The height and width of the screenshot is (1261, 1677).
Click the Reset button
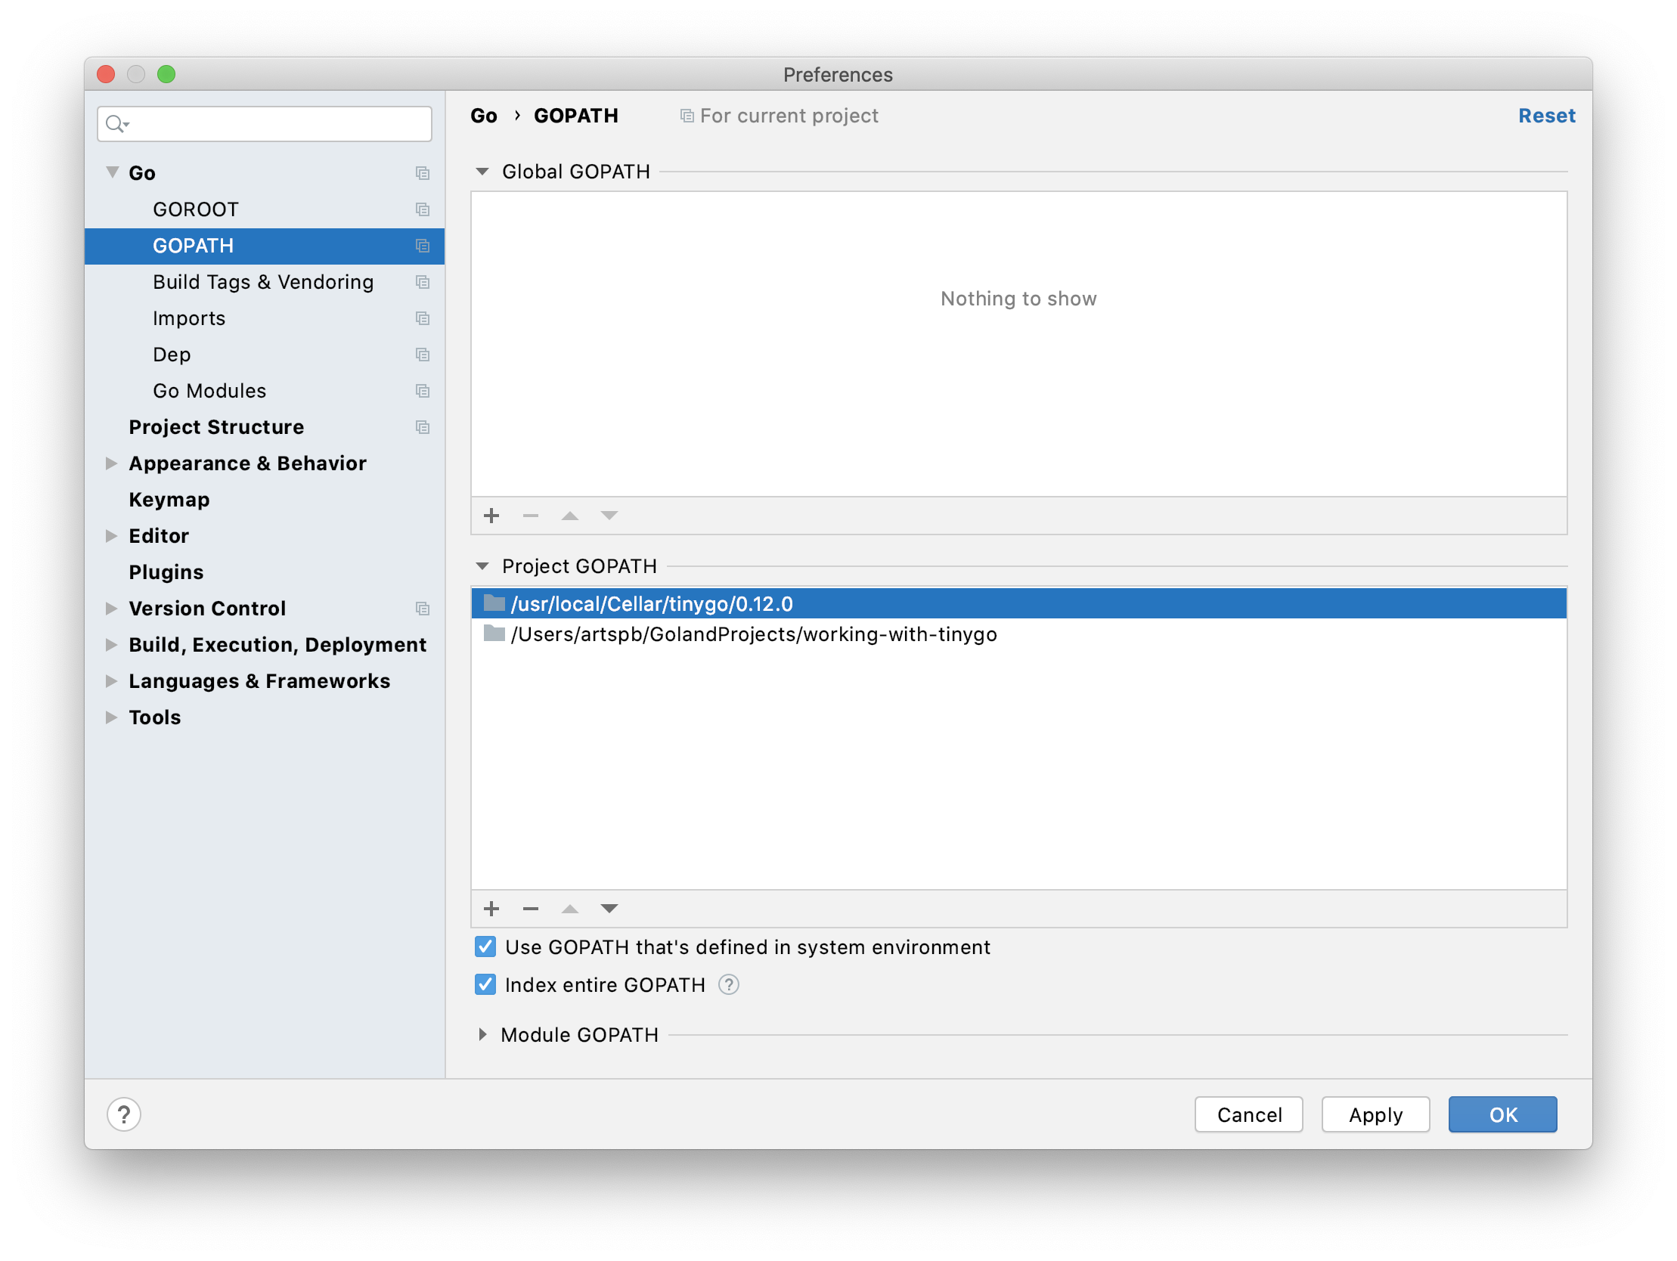pos(1546,116)
